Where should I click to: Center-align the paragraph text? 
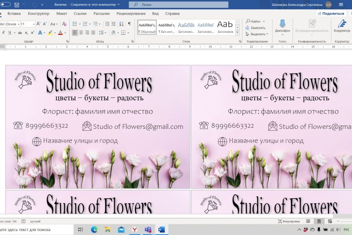tap(81, 33)
